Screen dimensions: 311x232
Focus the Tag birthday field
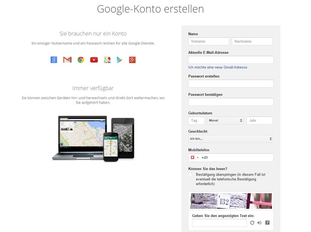[196, 121]
